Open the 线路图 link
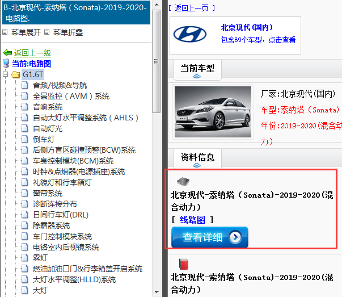Viewport: 342px width, 297px height. pos(192,220)
